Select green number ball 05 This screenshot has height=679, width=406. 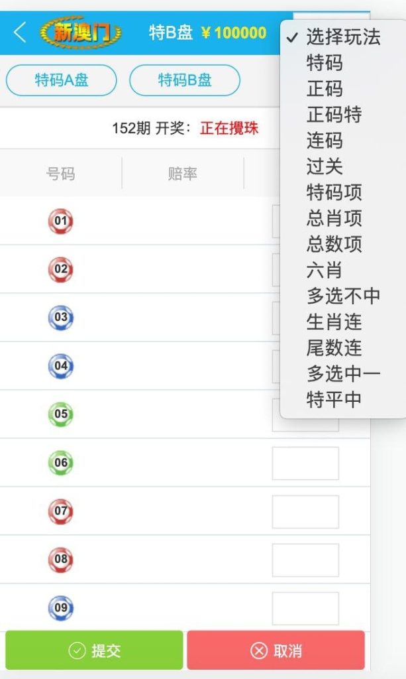click(61, 414)
